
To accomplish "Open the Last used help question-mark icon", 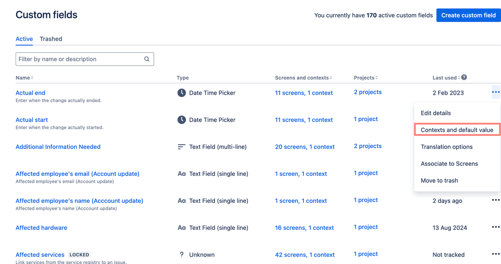I will (464, 77).
